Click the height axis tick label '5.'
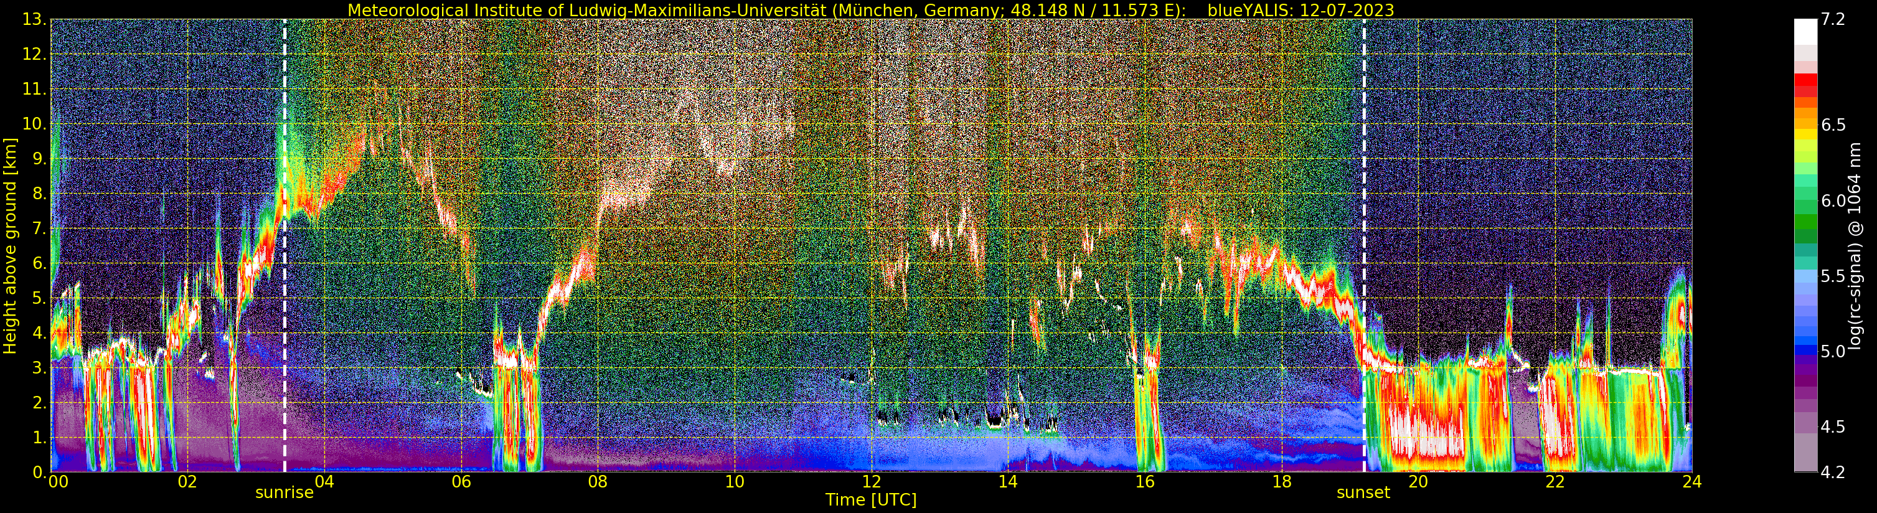The image size is (1877, 513). click(39, 299)
